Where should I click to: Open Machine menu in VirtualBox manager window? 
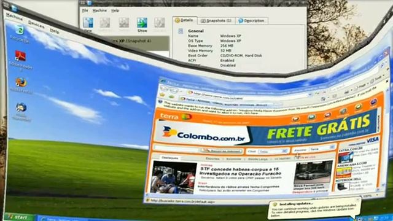pyautogui.click(x=99, y=10)
